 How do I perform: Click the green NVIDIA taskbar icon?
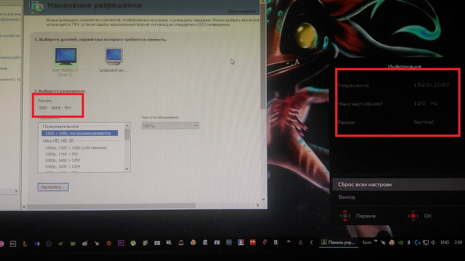point(61,243)
